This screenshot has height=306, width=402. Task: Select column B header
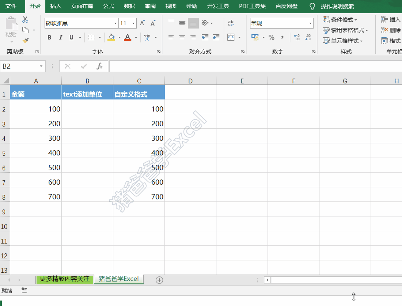tap(87, 81)
